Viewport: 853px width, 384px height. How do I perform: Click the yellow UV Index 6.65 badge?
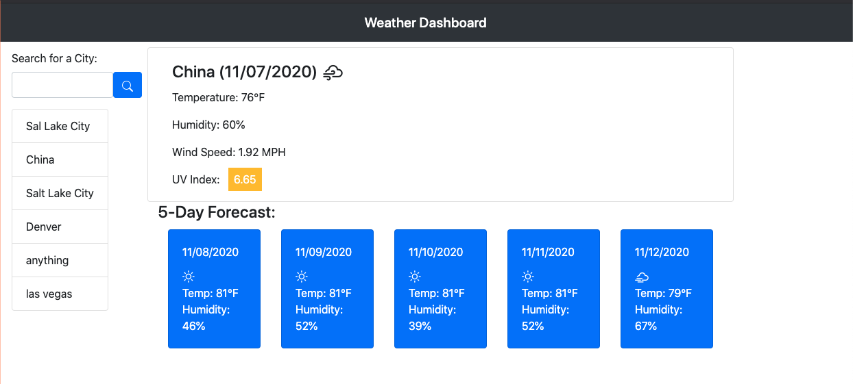click(245, 179)
